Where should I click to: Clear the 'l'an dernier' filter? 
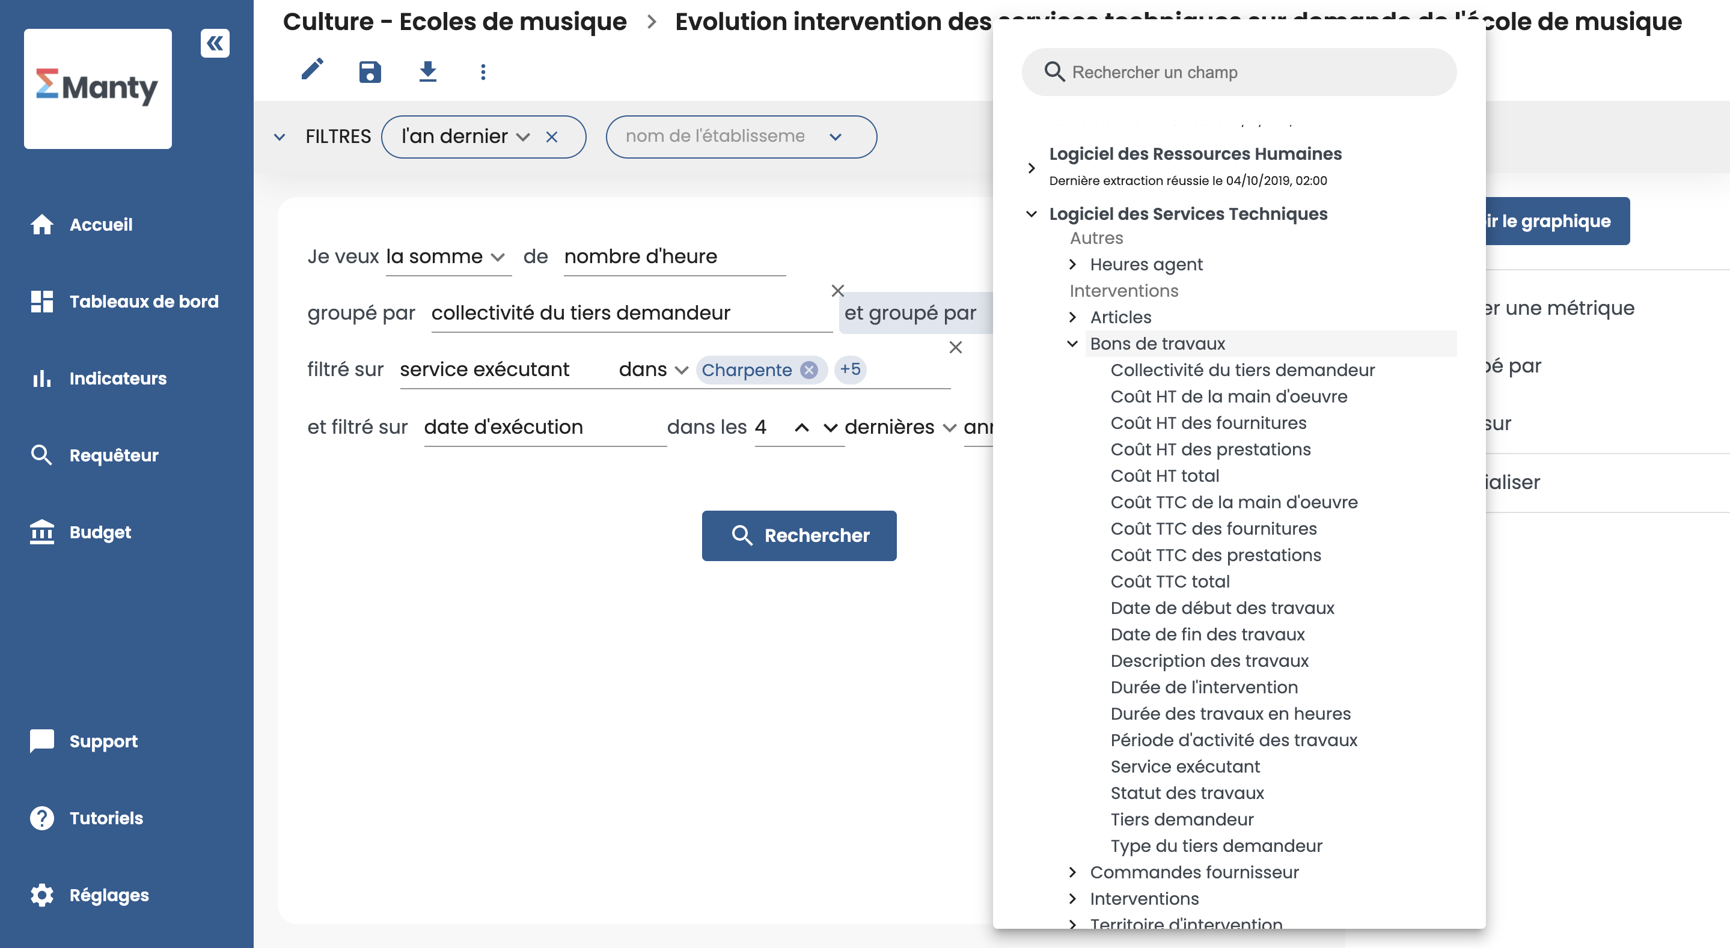tap(551, 137)
